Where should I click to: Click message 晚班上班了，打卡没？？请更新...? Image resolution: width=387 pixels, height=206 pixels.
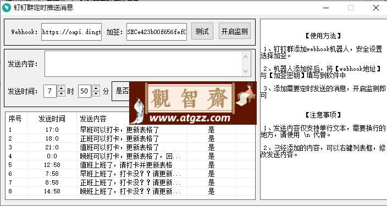click(x=130, y=191)
